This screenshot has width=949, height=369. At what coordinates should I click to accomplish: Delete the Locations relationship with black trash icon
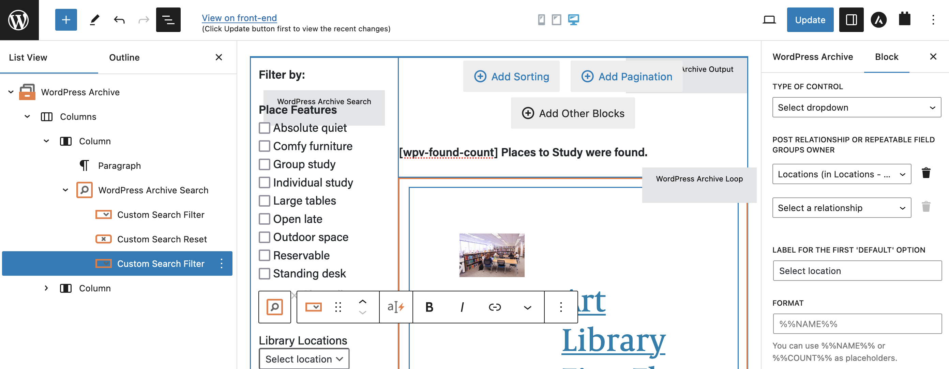coord(926,173)
